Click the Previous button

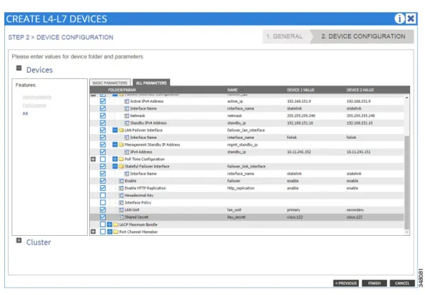346,283
